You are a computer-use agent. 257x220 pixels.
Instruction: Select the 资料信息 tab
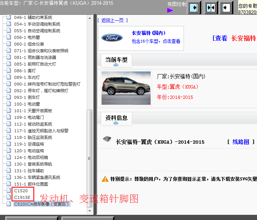[116, 119]
